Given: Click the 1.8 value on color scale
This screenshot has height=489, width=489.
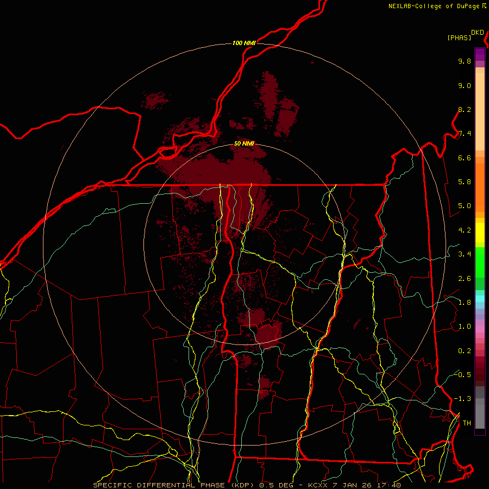Looking at the screenshot, I should click(465, 303).
